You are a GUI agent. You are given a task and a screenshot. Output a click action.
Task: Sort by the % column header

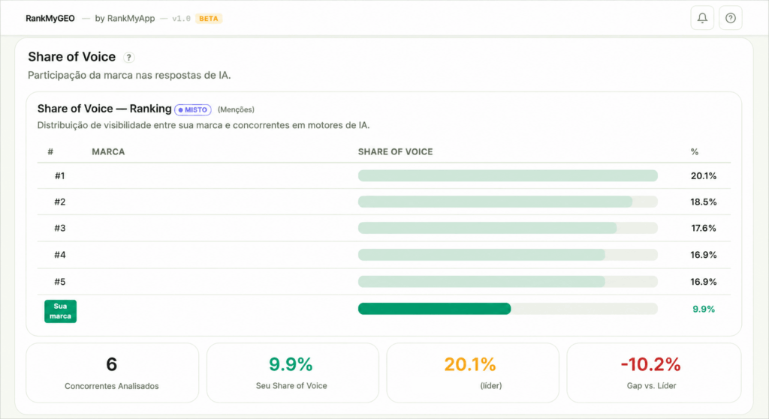695,151
